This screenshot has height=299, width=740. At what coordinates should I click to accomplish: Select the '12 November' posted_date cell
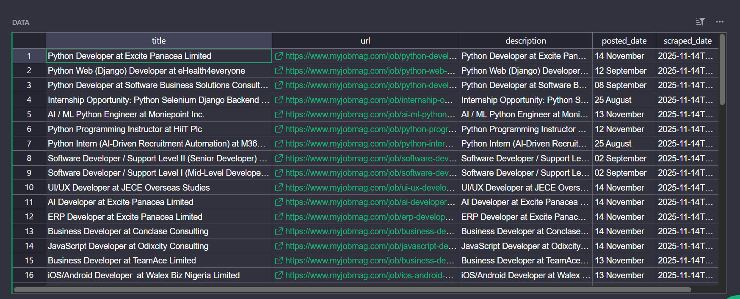click(x=624, y=129)
